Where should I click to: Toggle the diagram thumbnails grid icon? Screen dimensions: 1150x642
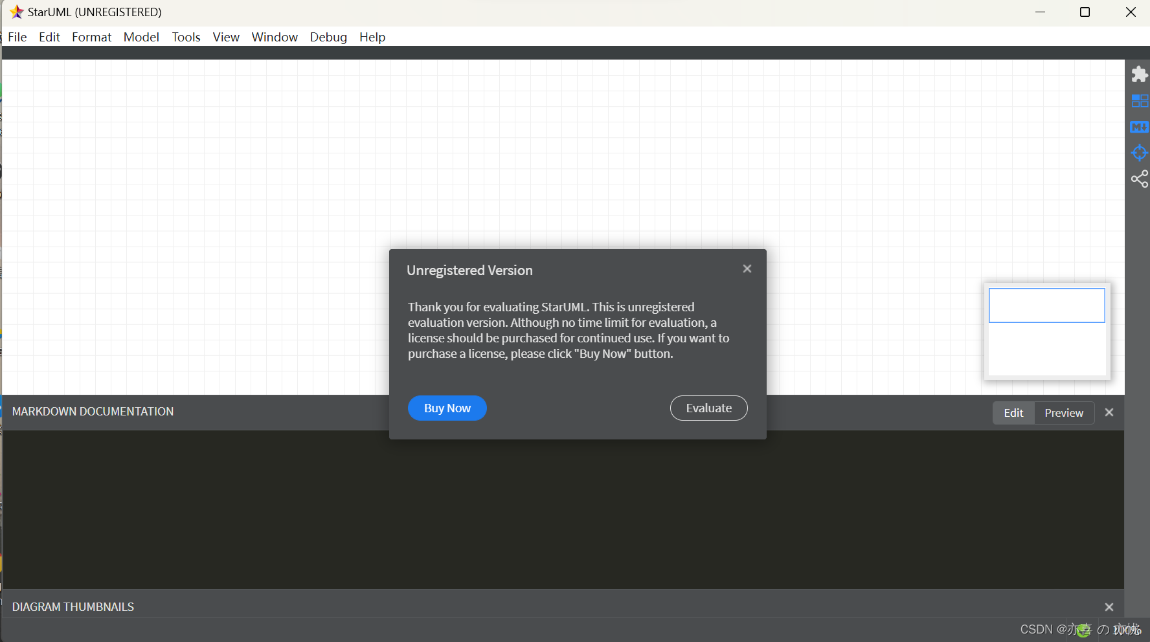(1140, 101)
